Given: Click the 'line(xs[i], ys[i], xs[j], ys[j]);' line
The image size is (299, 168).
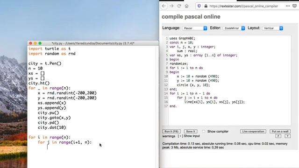Looking at the screenshot, I should point(214,102).
